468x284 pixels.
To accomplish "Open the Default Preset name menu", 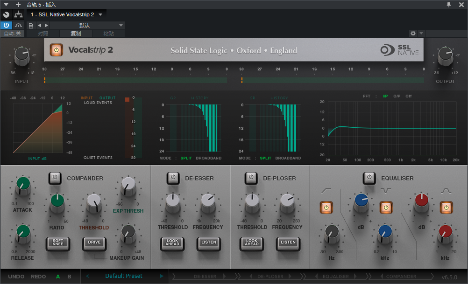I will coord(124,276).
